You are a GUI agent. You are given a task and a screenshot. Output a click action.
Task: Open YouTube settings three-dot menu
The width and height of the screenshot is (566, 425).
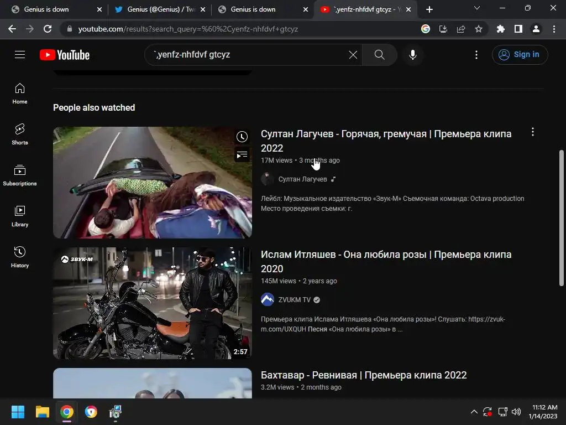476,55
